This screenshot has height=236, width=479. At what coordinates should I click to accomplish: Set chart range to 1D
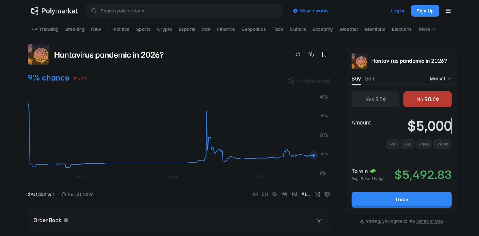[274, 194]
